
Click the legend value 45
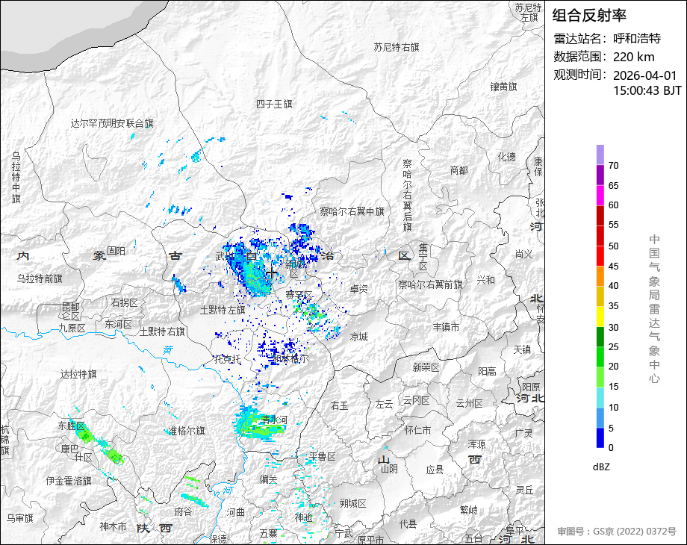pyautogui.click(x=613, y=267)
